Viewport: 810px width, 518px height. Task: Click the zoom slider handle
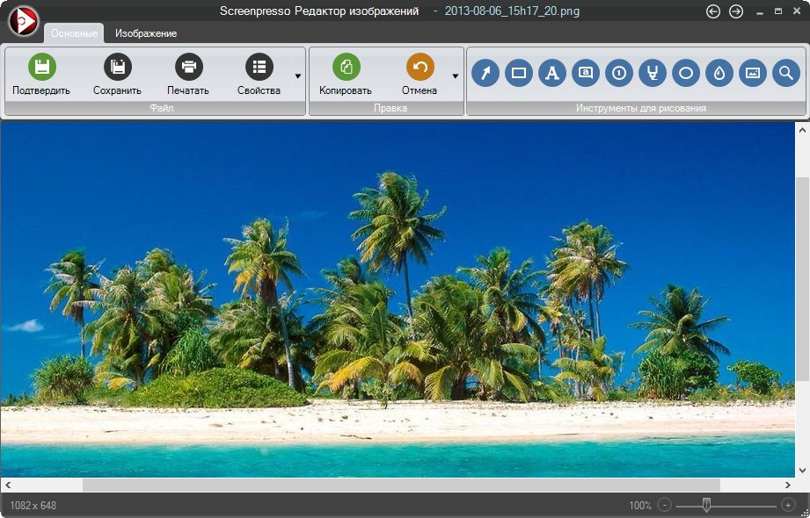tap(706, 505)
